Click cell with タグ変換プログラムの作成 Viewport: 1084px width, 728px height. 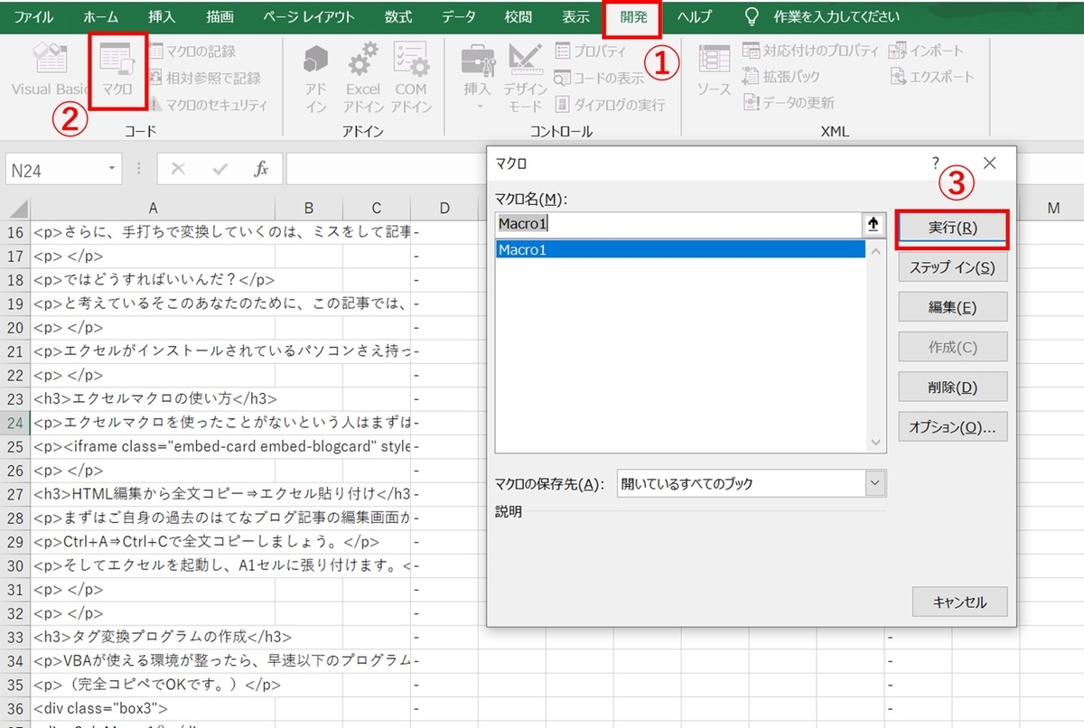154,637
